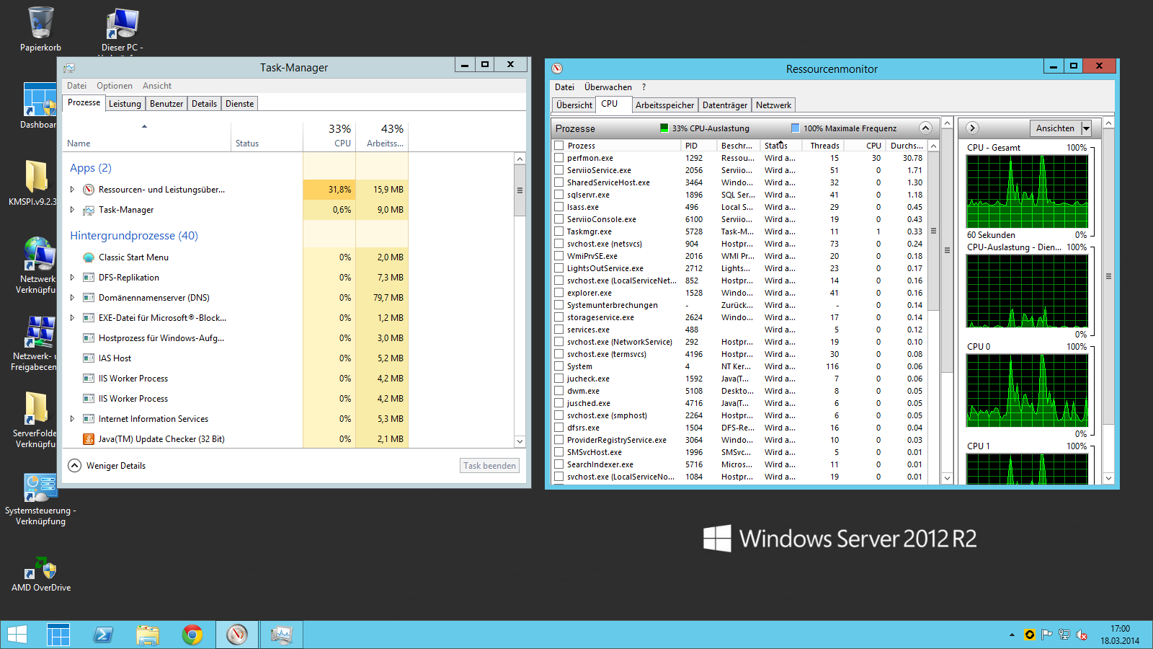
Task: Check the services.exe checkbox
Action: coord(558,330)
